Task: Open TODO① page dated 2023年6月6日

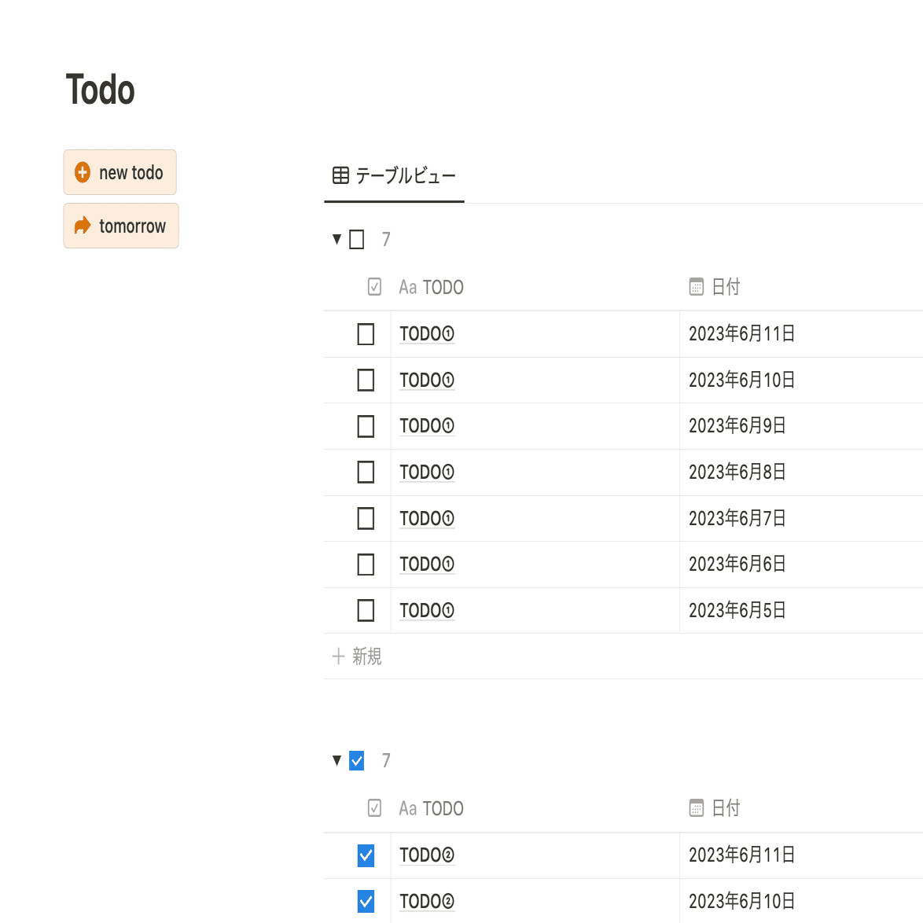Action: click(x=427, y=564)
